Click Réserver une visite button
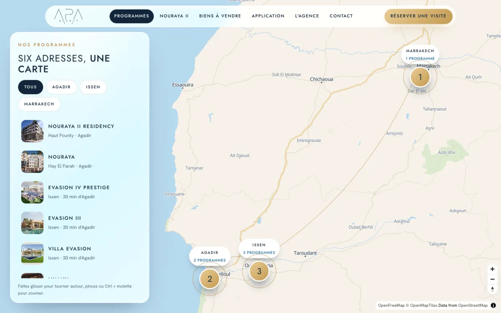This screenshot has height=313, width=501. (x=418, y=16)
